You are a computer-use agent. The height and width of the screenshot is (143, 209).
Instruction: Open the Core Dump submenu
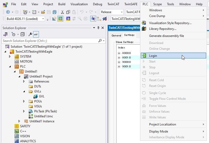point(173,16)
